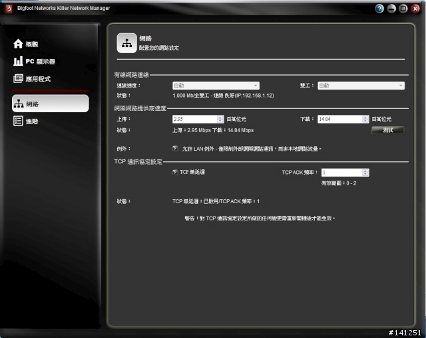426x338 pixels.
Task: Open the 進階 advanced settings page
Action: (x=26, y=121)
